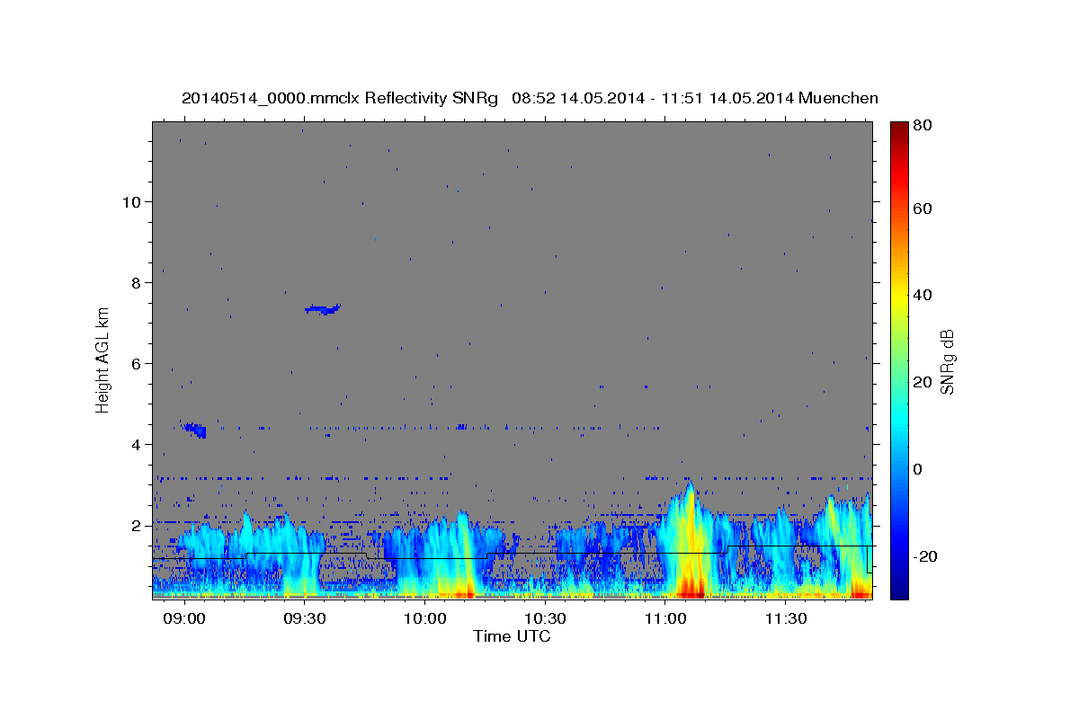The width and height of the screenshot is (1079, 719).
Task: Click the colorbar value 60
Action: tap(923, 209)
